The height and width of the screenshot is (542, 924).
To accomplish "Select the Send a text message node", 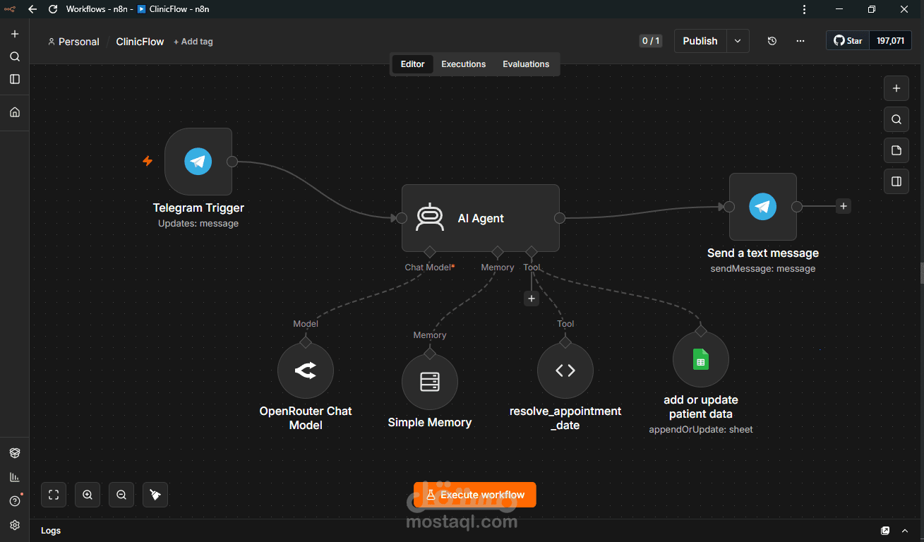I will click(762, 207).
